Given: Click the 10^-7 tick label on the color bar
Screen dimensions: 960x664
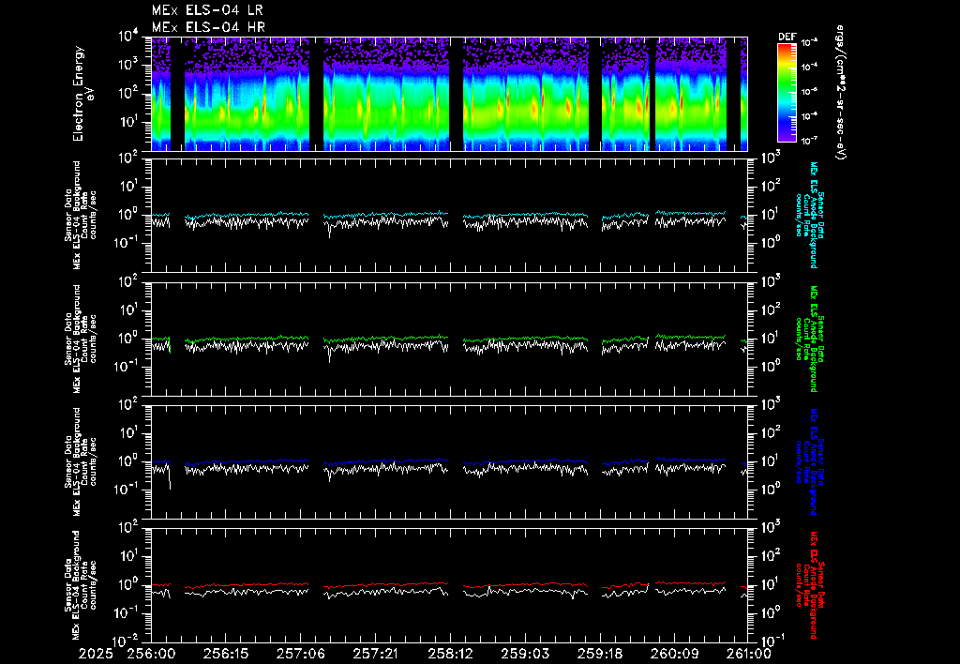Looking at the screenshot, I should [x=810, y=141].
